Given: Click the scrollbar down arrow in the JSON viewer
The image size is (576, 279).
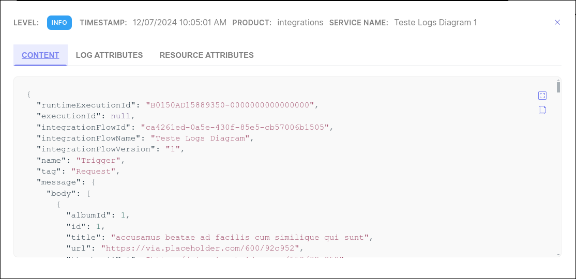Looking at the screenshot, I should click(x=558, y=255).
